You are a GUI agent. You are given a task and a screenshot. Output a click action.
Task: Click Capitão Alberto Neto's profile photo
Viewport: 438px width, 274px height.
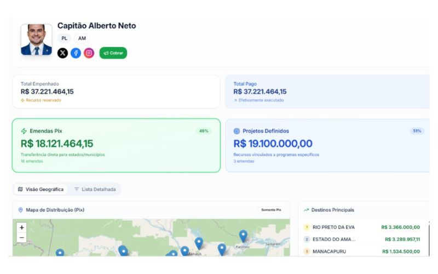click(36, 39)
